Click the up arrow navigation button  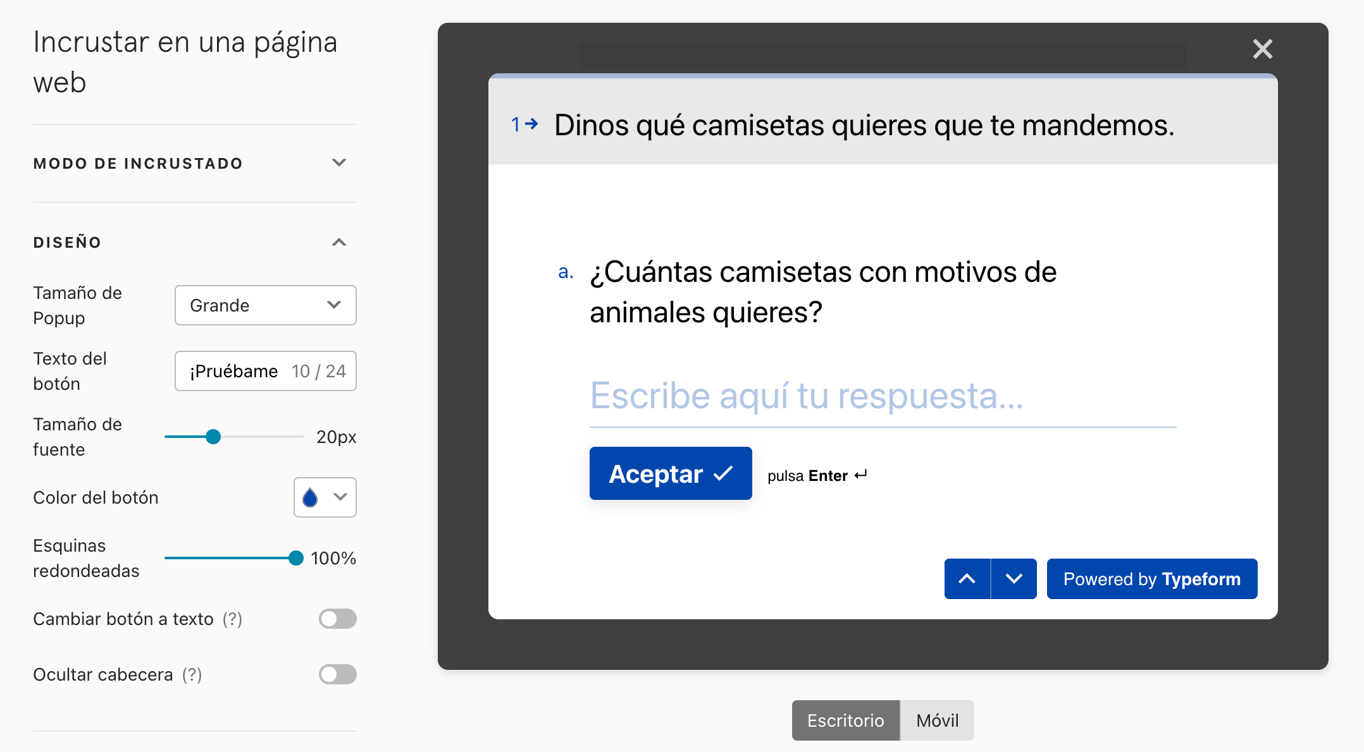pyautogui.click(x=967, y=578)
